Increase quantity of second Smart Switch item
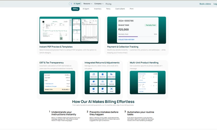217x130 pixels. 156,86
